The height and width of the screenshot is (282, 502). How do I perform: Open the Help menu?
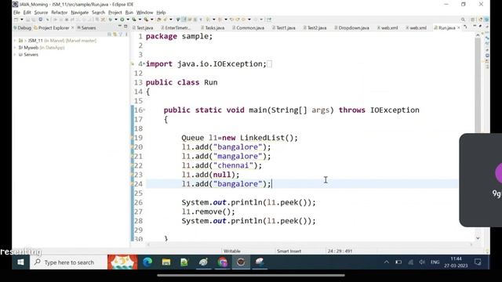tap(161, 13)
